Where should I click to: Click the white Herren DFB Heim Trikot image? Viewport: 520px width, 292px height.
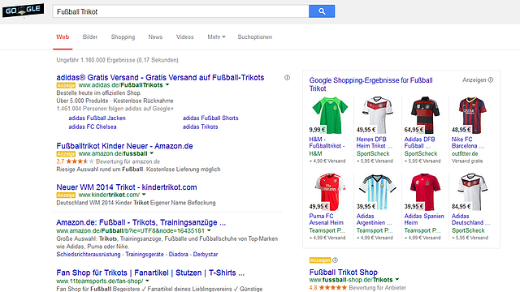[377, 115]
